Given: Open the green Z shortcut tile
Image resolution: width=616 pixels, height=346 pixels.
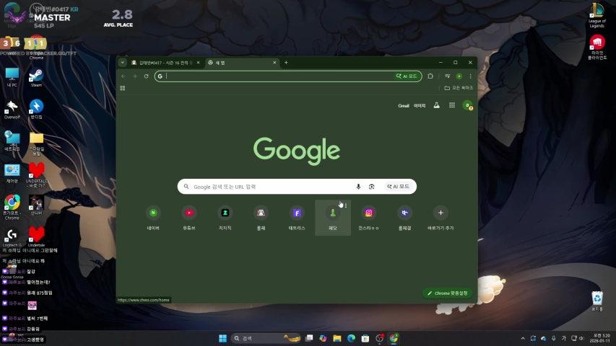Looking at the screenshot, I should [x=225, y=218].
